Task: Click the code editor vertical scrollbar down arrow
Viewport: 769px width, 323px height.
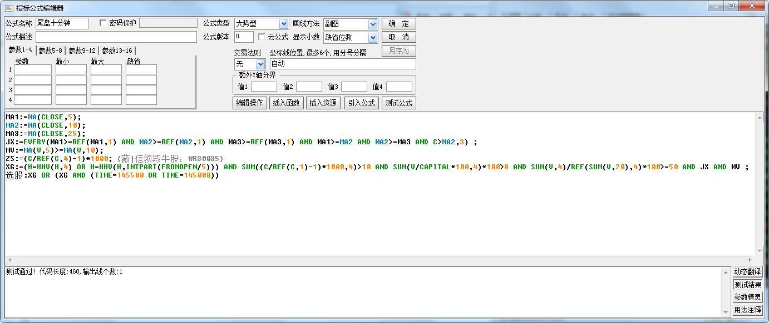Action: 760,251
